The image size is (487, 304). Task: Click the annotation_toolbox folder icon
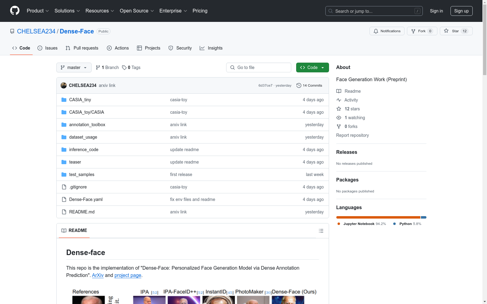64,125
